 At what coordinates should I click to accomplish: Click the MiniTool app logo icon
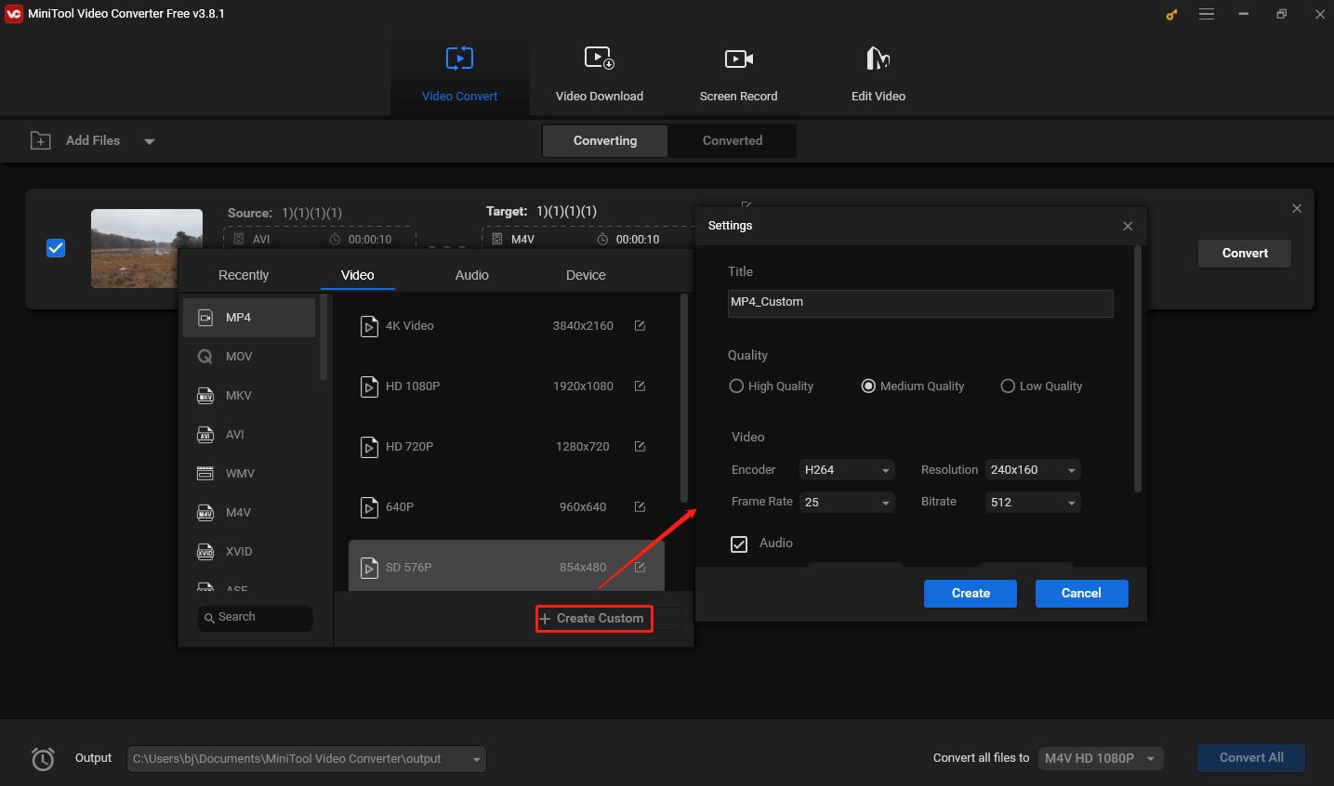(13, 14)
